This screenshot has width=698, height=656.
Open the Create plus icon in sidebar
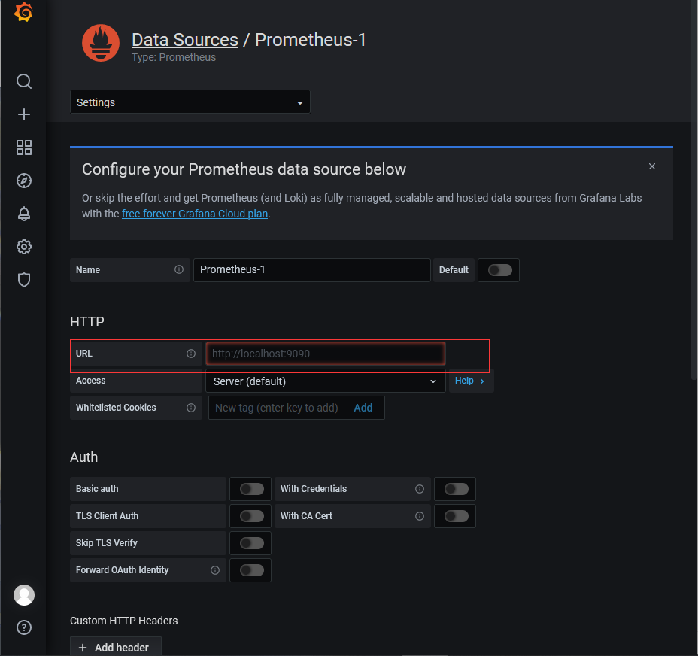(24, 114)
